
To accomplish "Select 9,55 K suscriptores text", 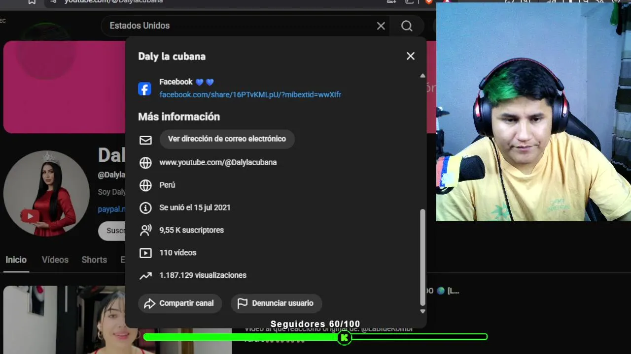I will click(191, 230).
